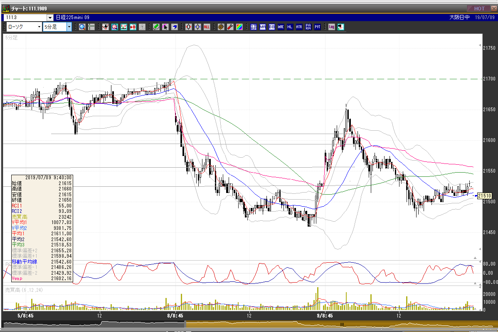Viewport: 498px width, 332px height.
Task: Click the yen symbol toolbar icon
Action: pyautogui.click(x=133, y=27)
